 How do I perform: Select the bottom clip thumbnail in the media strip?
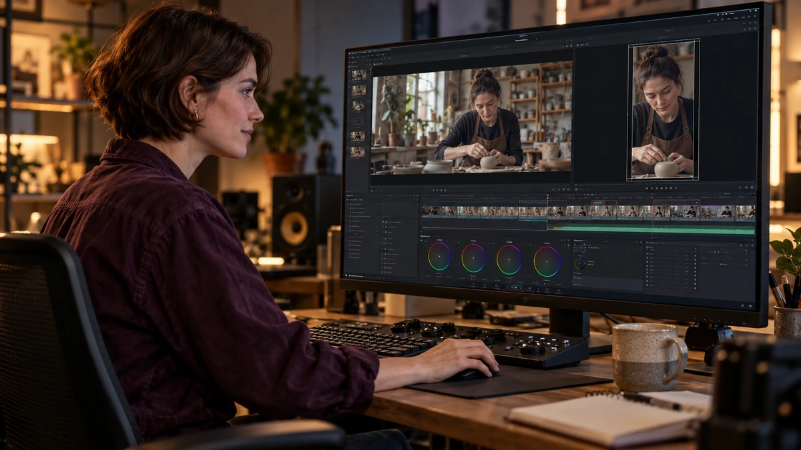coord(358,151)
